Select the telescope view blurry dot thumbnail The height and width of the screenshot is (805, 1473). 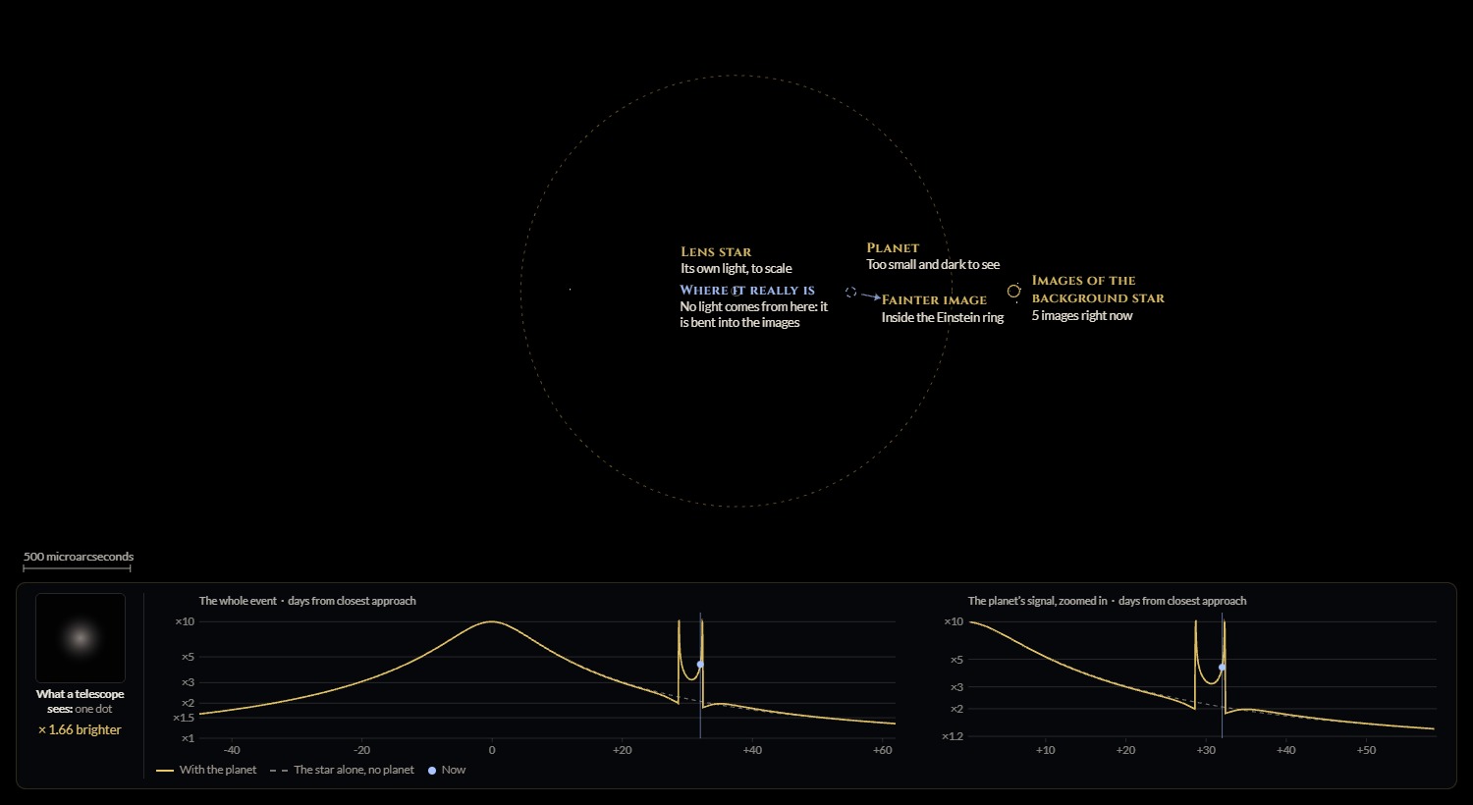point(81,638)
